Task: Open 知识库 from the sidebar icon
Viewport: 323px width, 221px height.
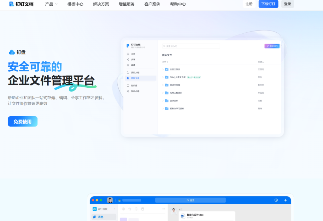Action: [x=129, y=85]
